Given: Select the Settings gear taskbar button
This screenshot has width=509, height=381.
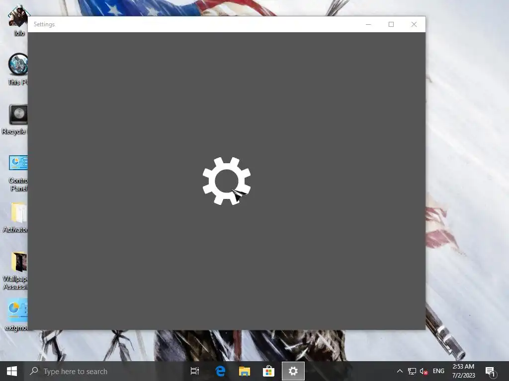Looking at the screenshot, I should tap(293, 371).
